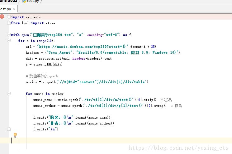Click s variable before etree.HTML assignment
This screenshot has width=232, height=154.
27,65
